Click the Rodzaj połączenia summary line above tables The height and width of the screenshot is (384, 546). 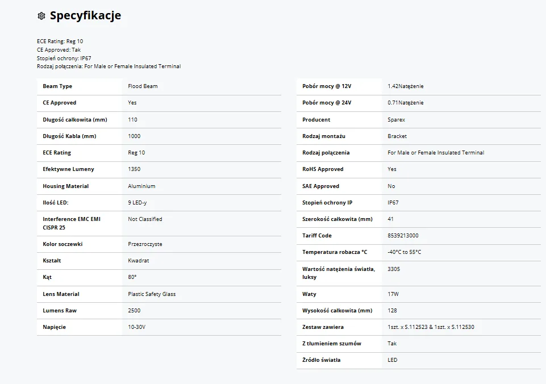pos(109,66)
